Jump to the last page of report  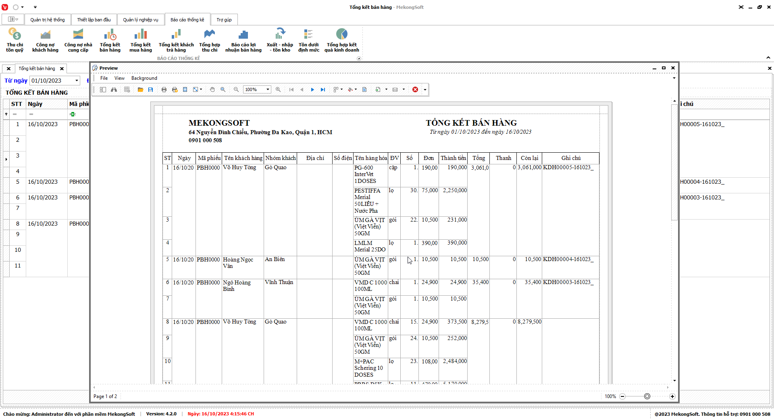tap(322, 89)
